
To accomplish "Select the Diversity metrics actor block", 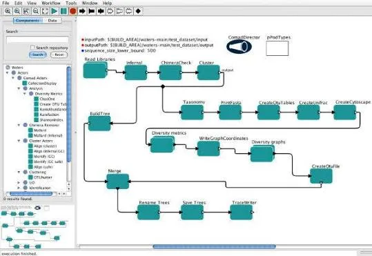I will click(x=162, y=144).
